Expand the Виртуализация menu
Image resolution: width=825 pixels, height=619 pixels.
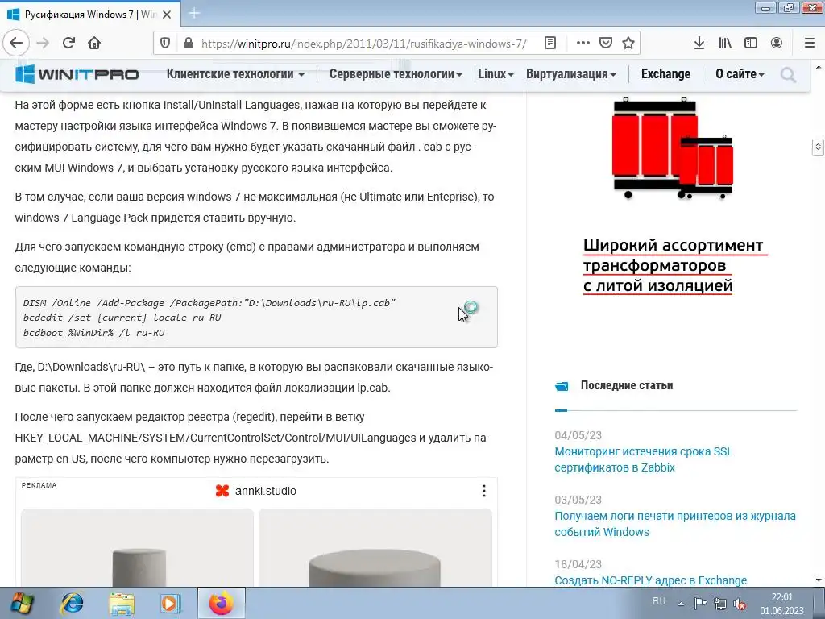pos(571,74)
